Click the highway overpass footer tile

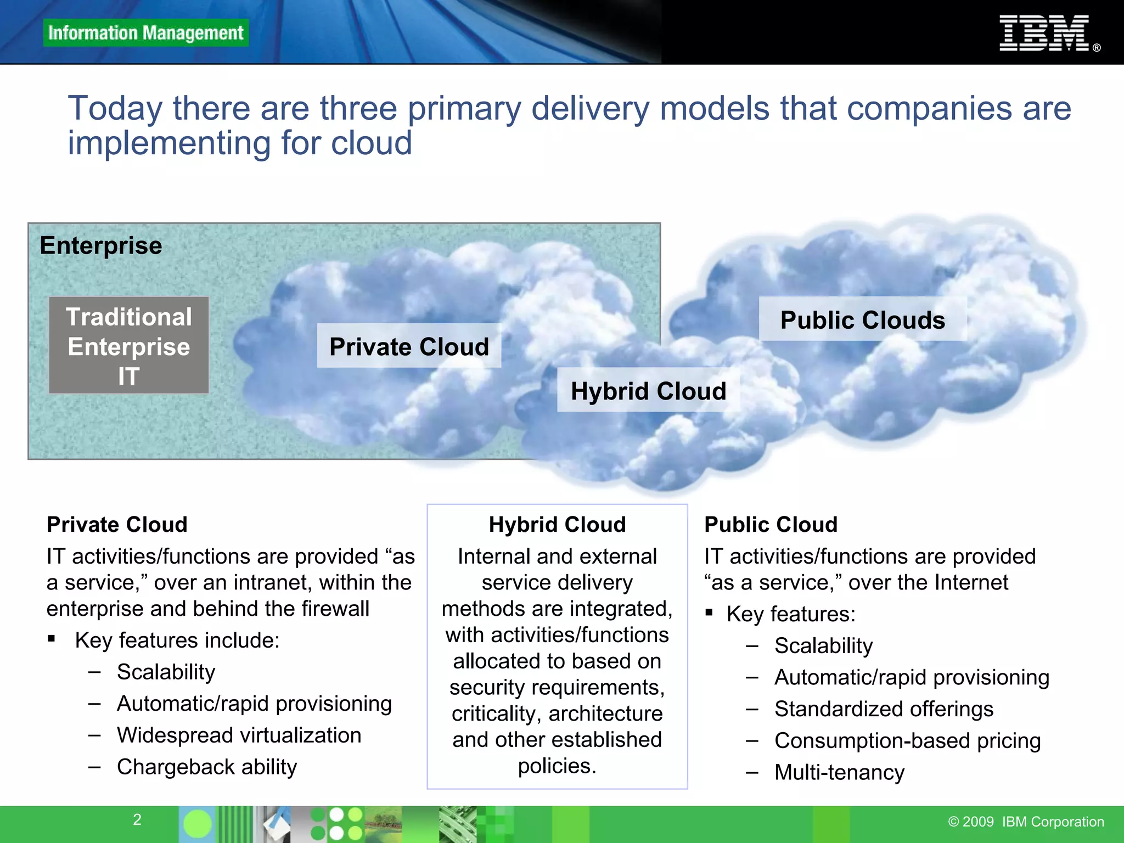pos(457,824)
